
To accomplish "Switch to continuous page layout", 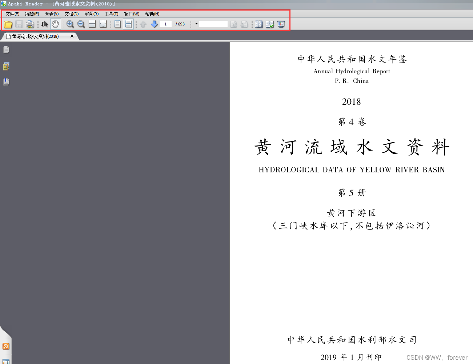I will [x=128, y=24].
